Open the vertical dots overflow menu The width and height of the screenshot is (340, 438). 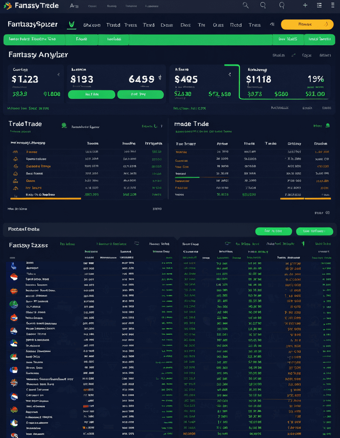coord(332,5)
